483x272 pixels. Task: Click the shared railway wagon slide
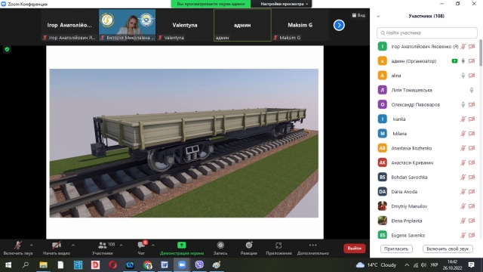[184, 143]
